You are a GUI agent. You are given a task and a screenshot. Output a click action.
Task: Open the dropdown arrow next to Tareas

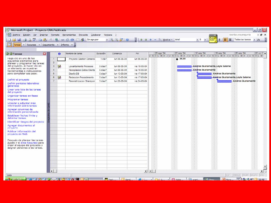click(24, 45)
